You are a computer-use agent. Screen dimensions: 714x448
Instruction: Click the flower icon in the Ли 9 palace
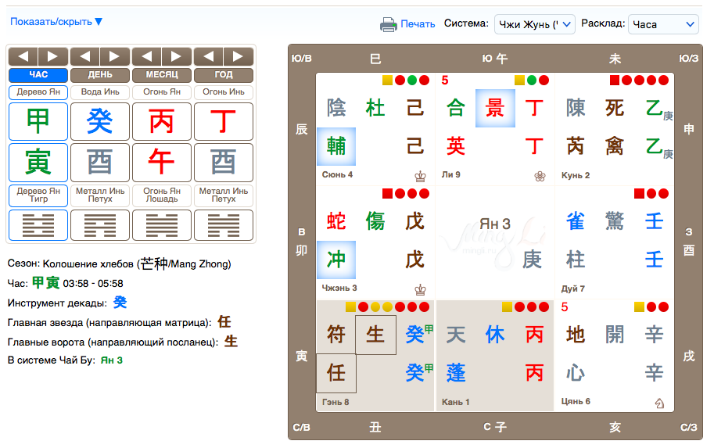tap(540, 176)
